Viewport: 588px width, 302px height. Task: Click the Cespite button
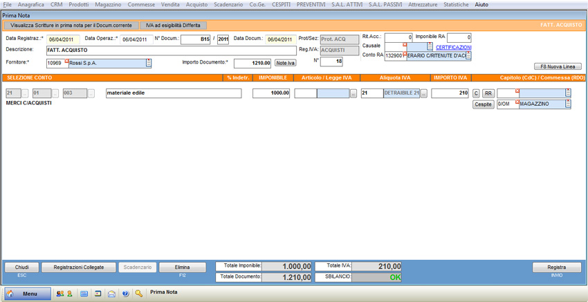[x=483, y=104]
